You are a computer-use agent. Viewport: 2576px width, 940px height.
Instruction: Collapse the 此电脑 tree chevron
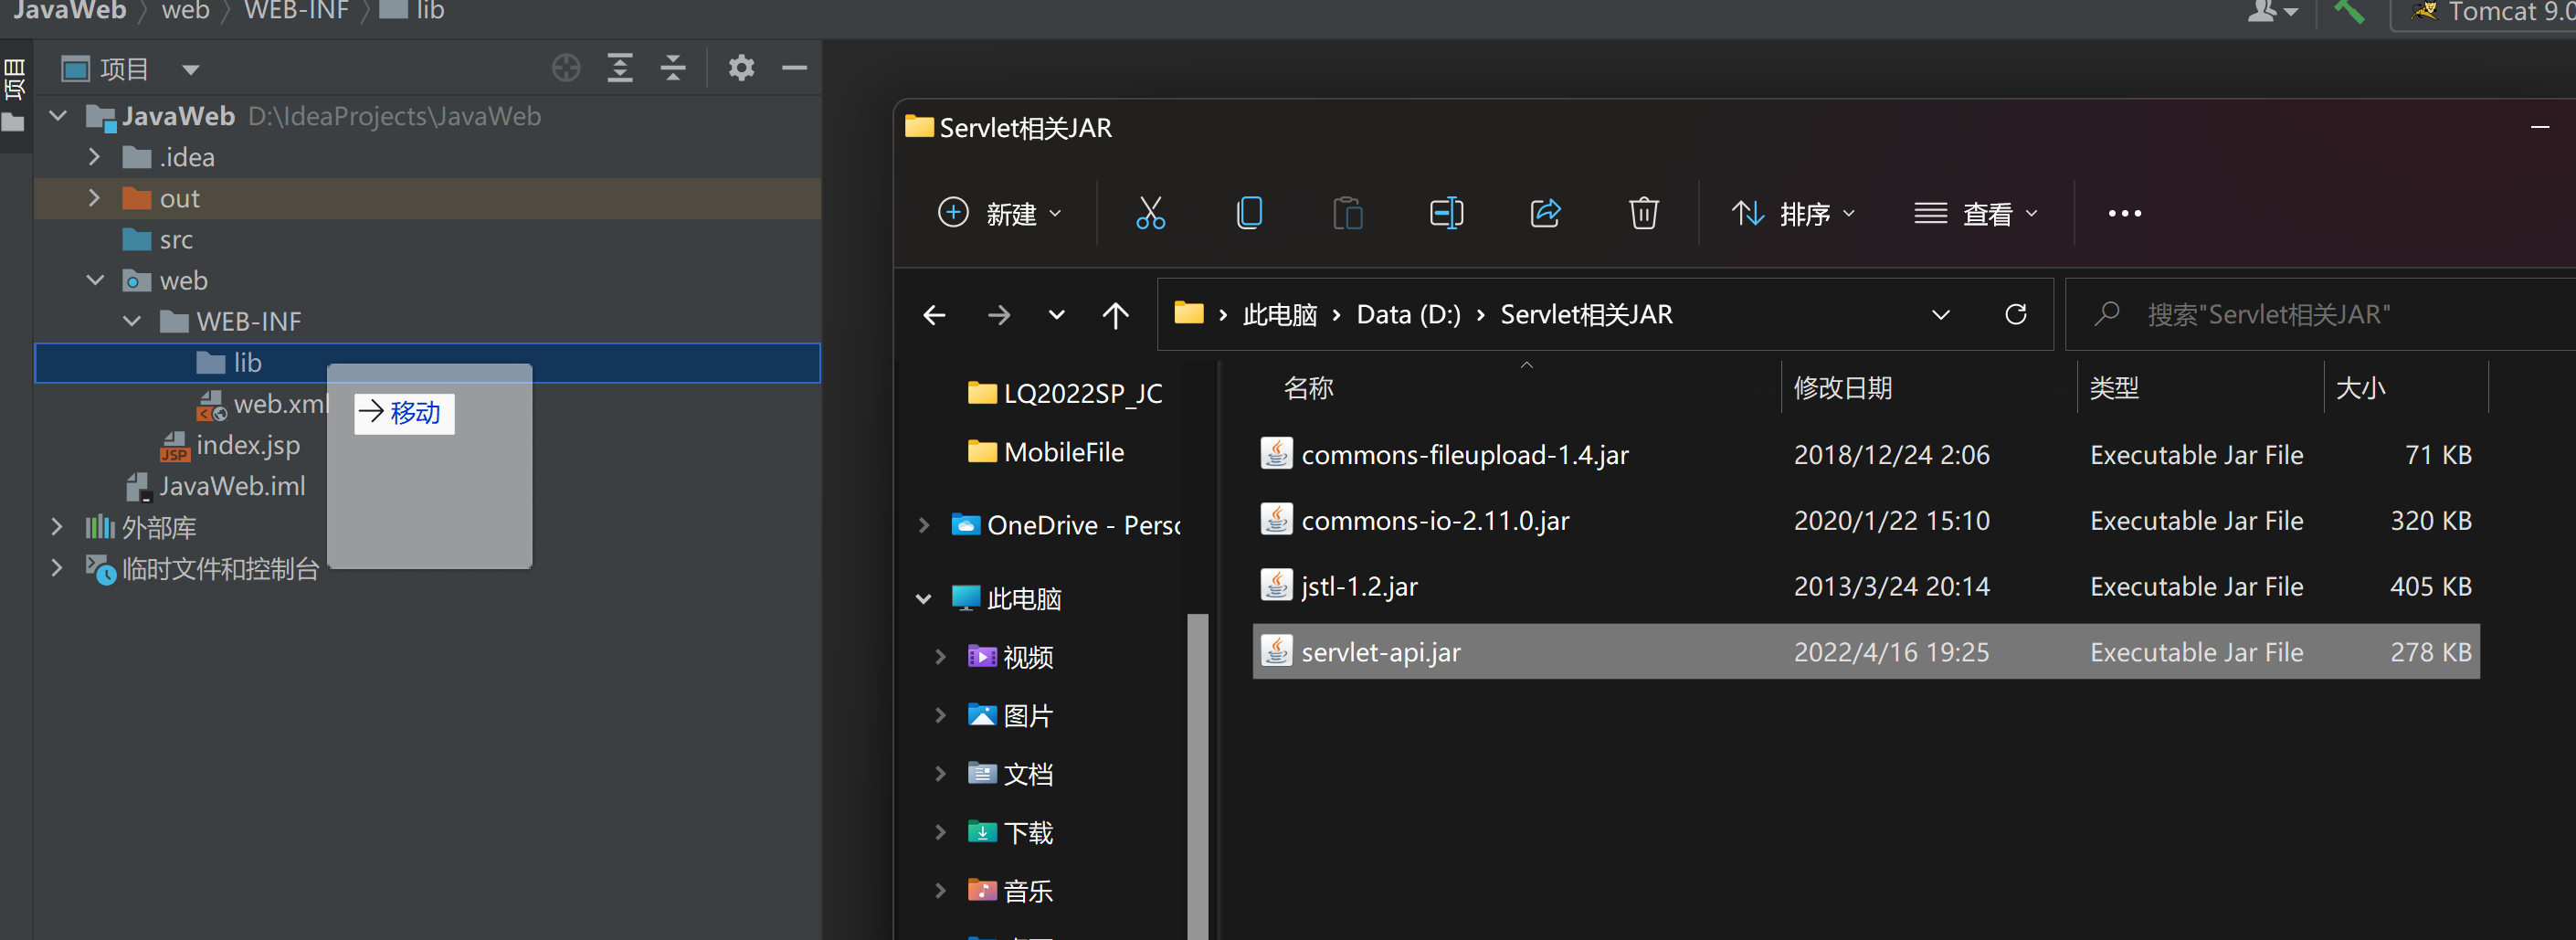(922, 598)
